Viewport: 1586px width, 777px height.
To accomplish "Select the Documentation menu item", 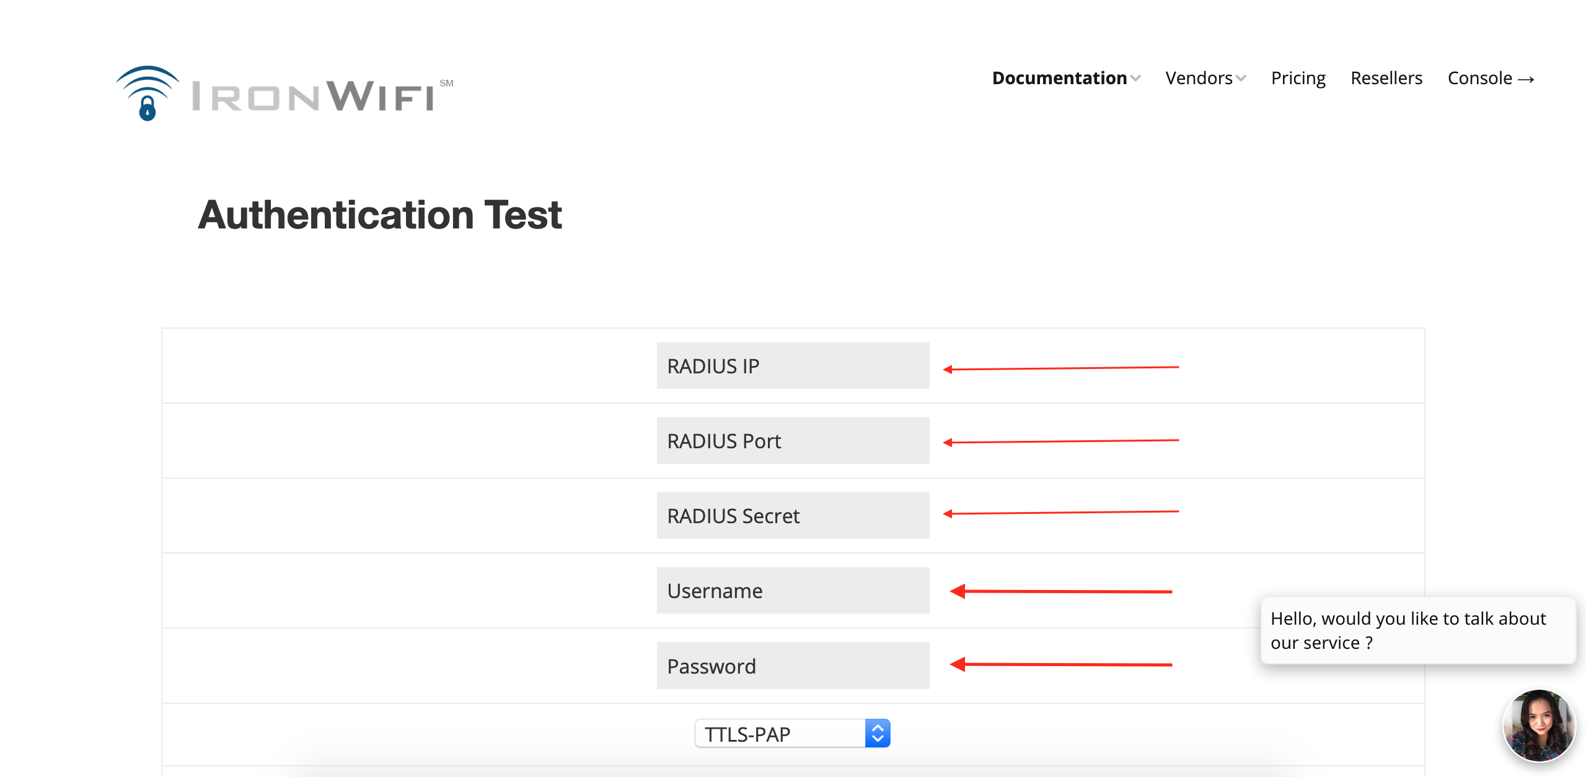I will 1059,78.
